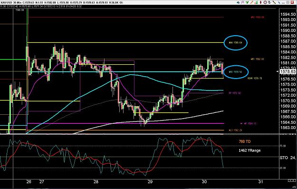
Task: Click date 30 on time axis
Action: point(204,181)
